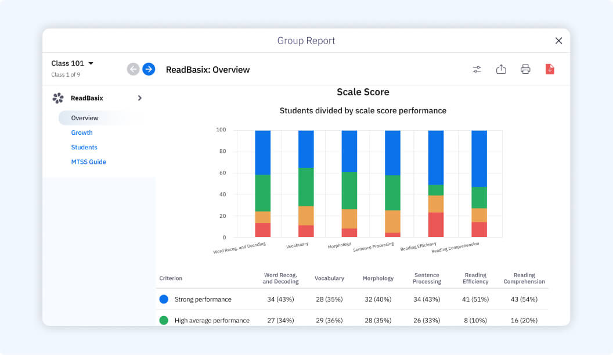Click blue segment of Word Recog. bar

tap(263, 153)
